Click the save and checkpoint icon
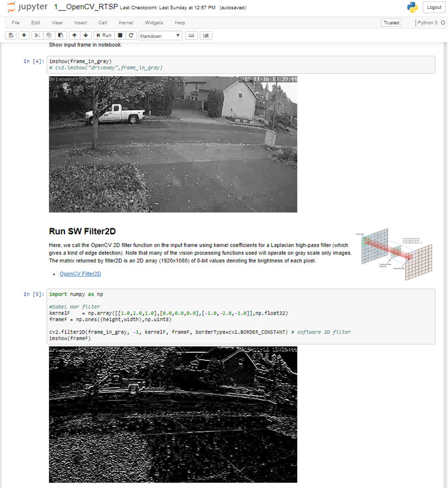This screenshot has height=488, width=448. (x=11, y=35)
